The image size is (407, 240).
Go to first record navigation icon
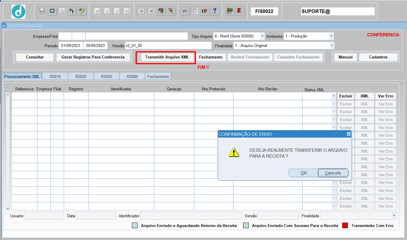97,11
